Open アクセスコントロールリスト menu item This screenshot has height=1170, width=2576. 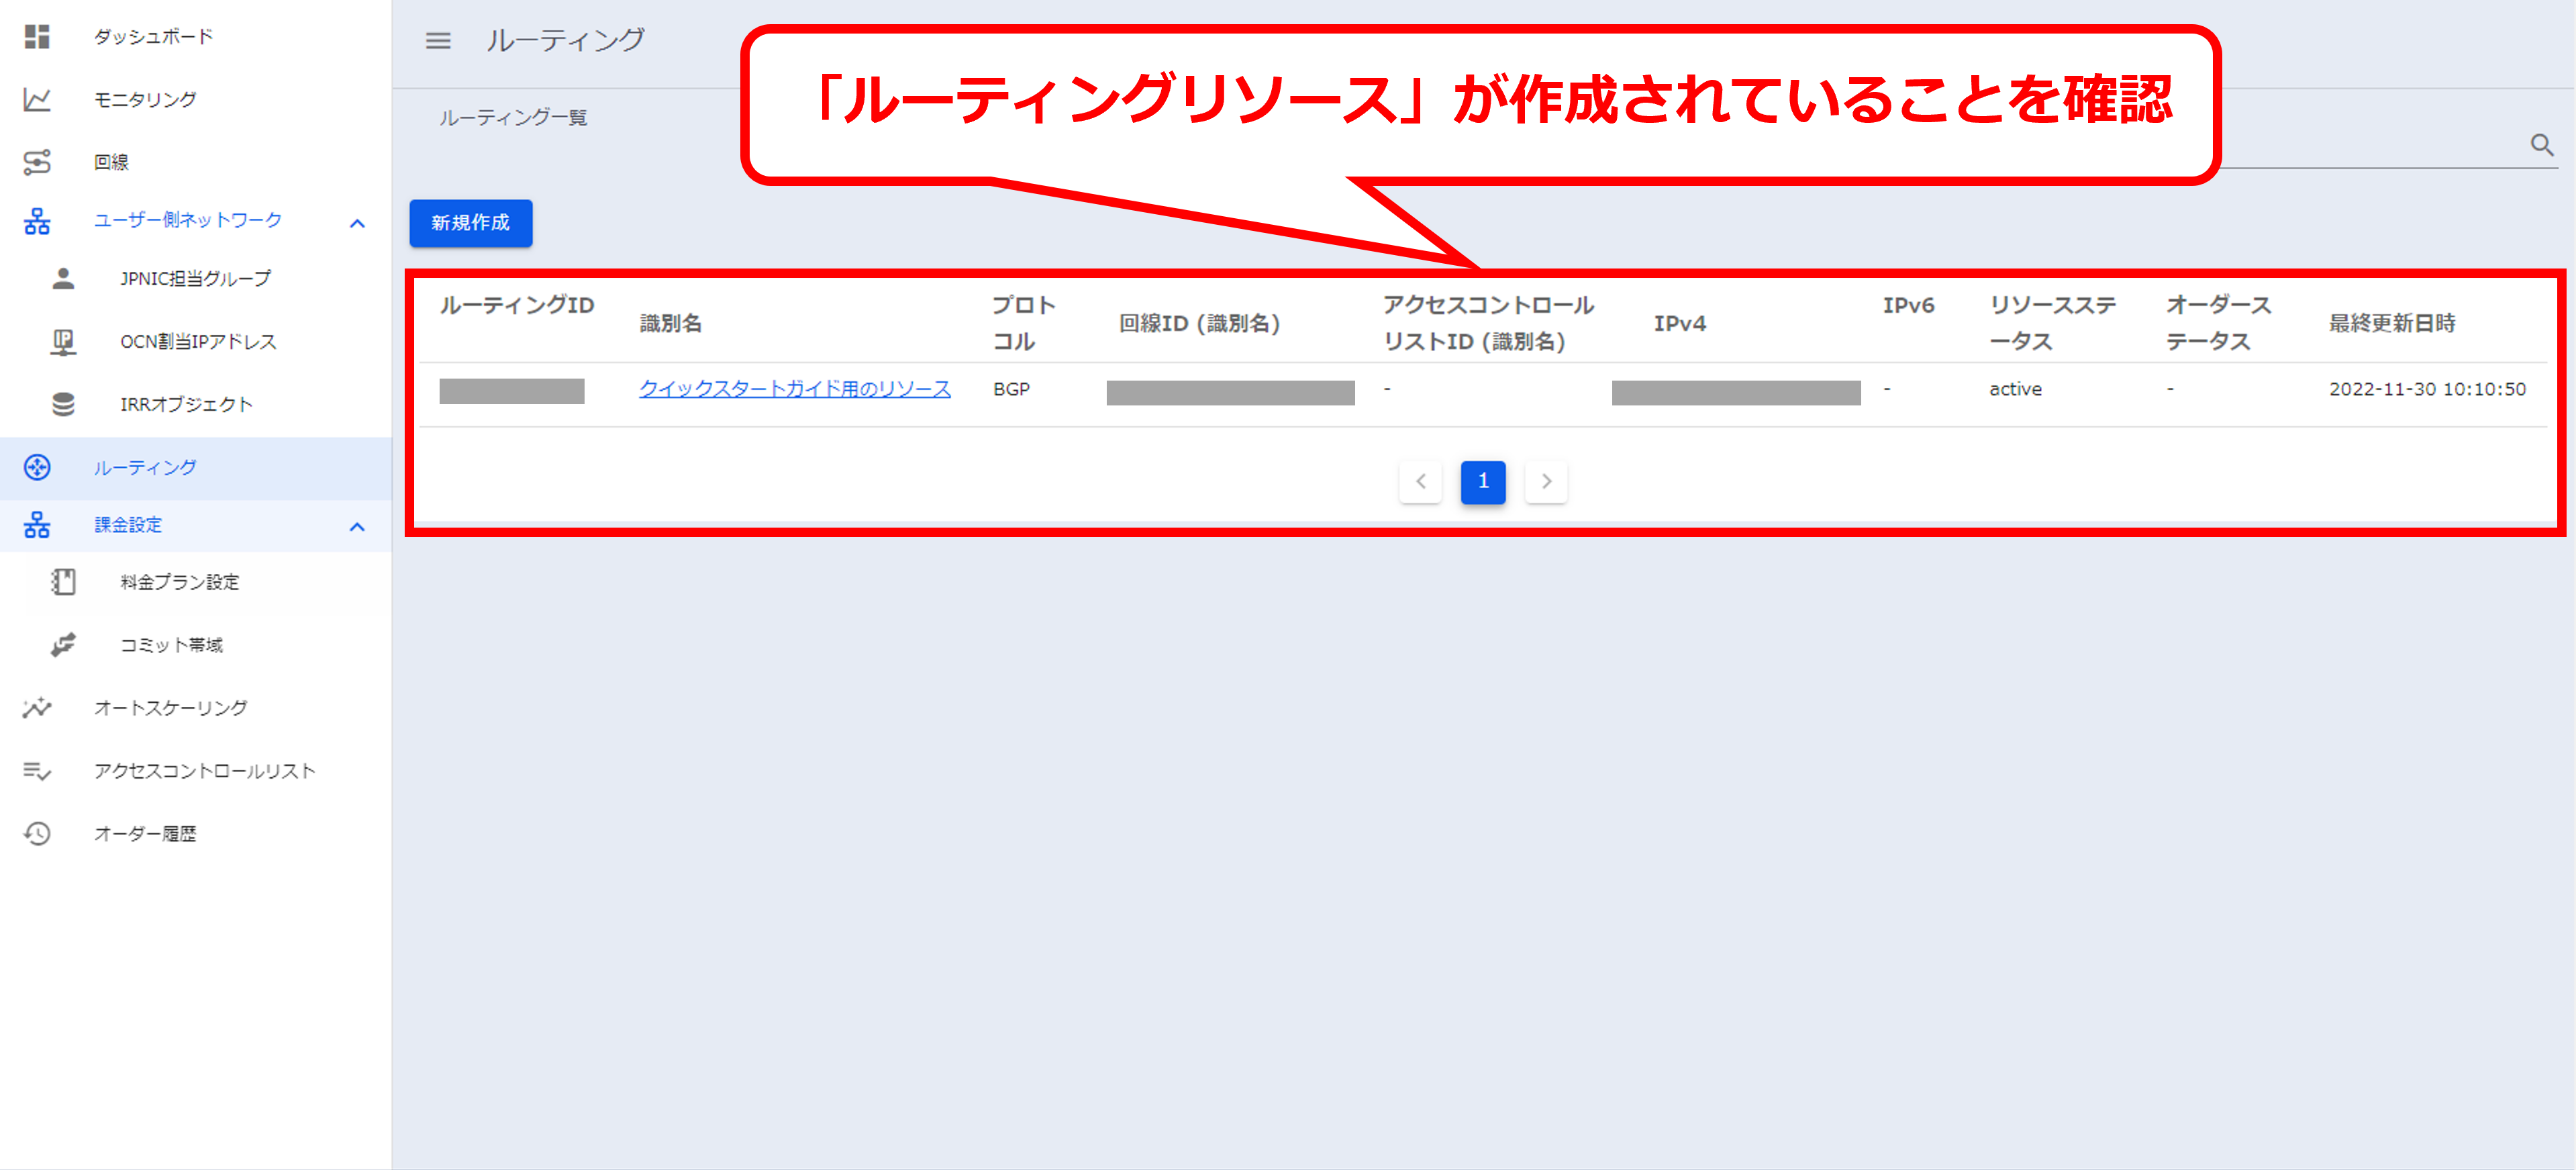pos(204,771)
